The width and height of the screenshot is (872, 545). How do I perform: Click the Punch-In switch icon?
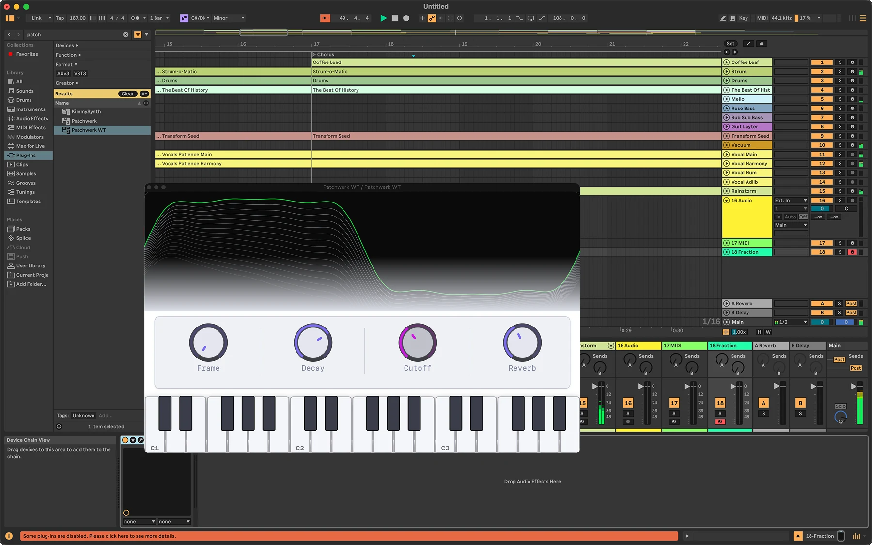pos(519,18)
